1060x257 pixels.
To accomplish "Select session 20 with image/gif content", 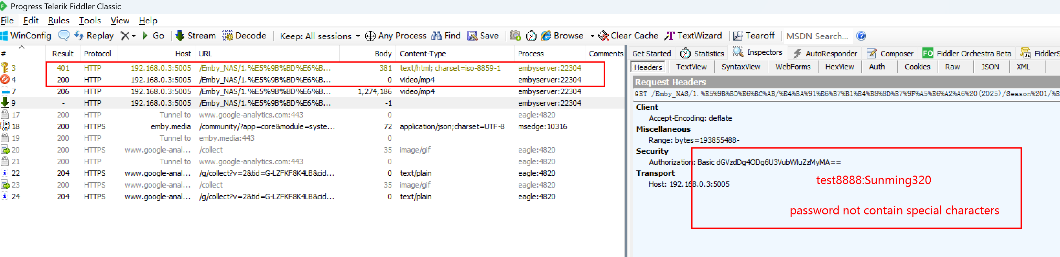I will [313, 150].
